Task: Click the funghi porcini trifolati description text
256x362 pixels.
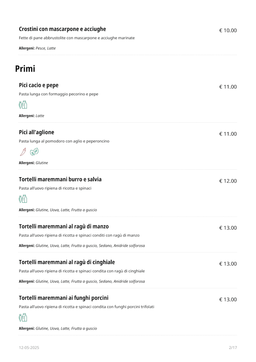Action: click(x=86, y=307)
